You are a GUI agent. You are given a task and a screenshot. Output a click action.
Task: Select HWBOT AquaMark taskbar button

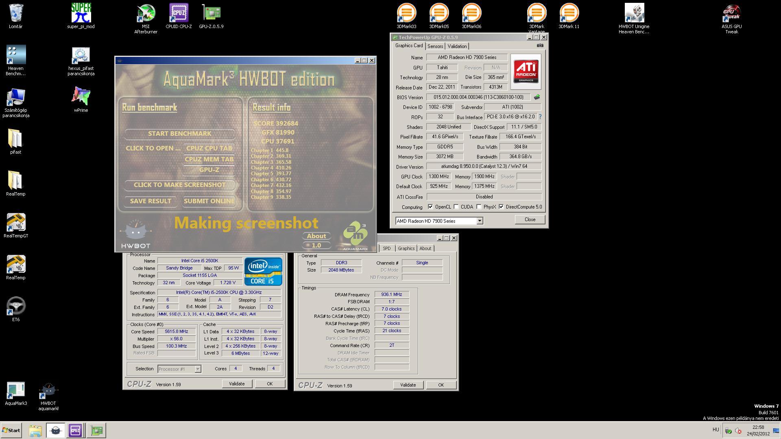pos(55,430)
